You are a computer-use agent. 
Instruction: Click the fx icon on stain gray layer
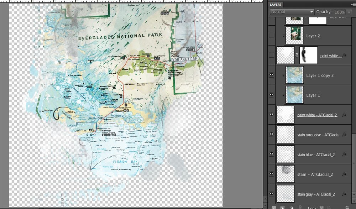(x=344, y=194)
